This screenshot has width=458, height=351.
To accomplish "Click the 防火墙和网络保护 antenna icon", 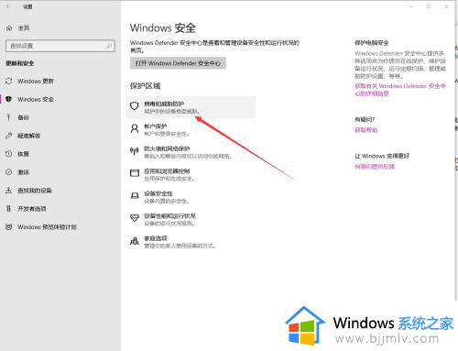I will coord(135,151).
